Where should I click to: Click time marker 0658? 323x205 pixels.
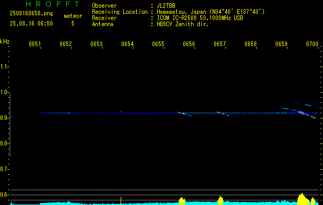click(251, 44)
